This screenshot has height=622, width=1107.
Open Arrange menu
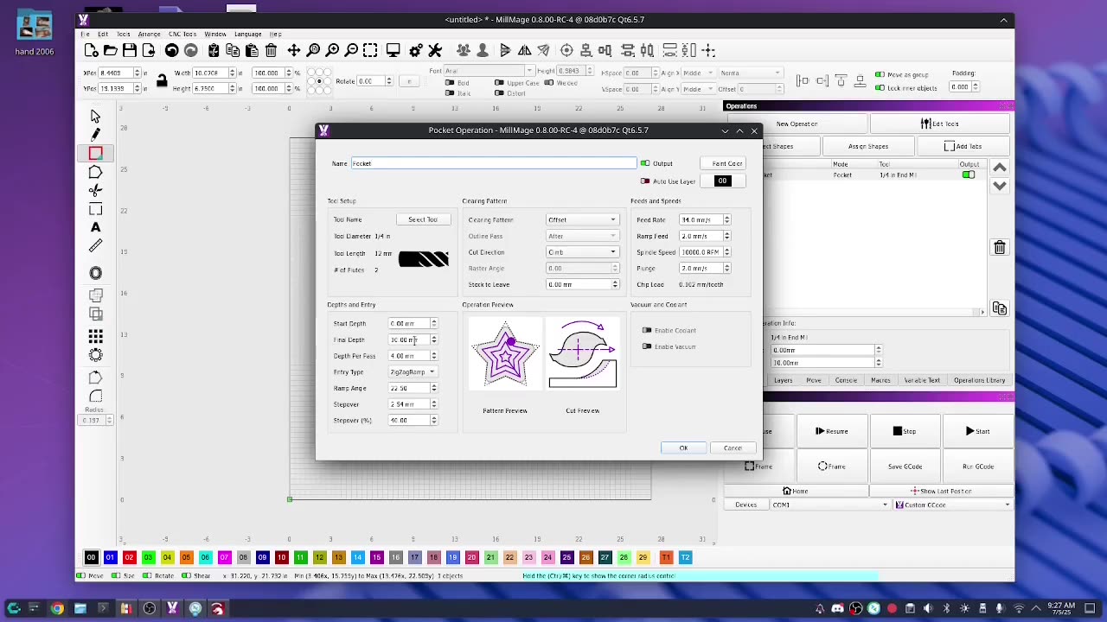[149, 34]
